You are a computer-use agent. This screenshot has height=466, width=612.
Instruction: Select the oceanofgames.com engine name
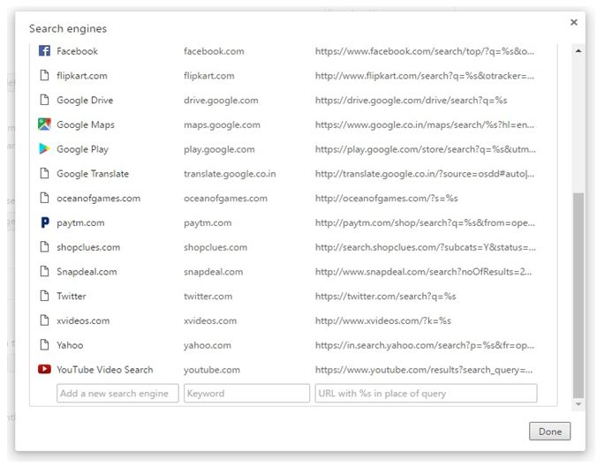[x=98, y=198]
